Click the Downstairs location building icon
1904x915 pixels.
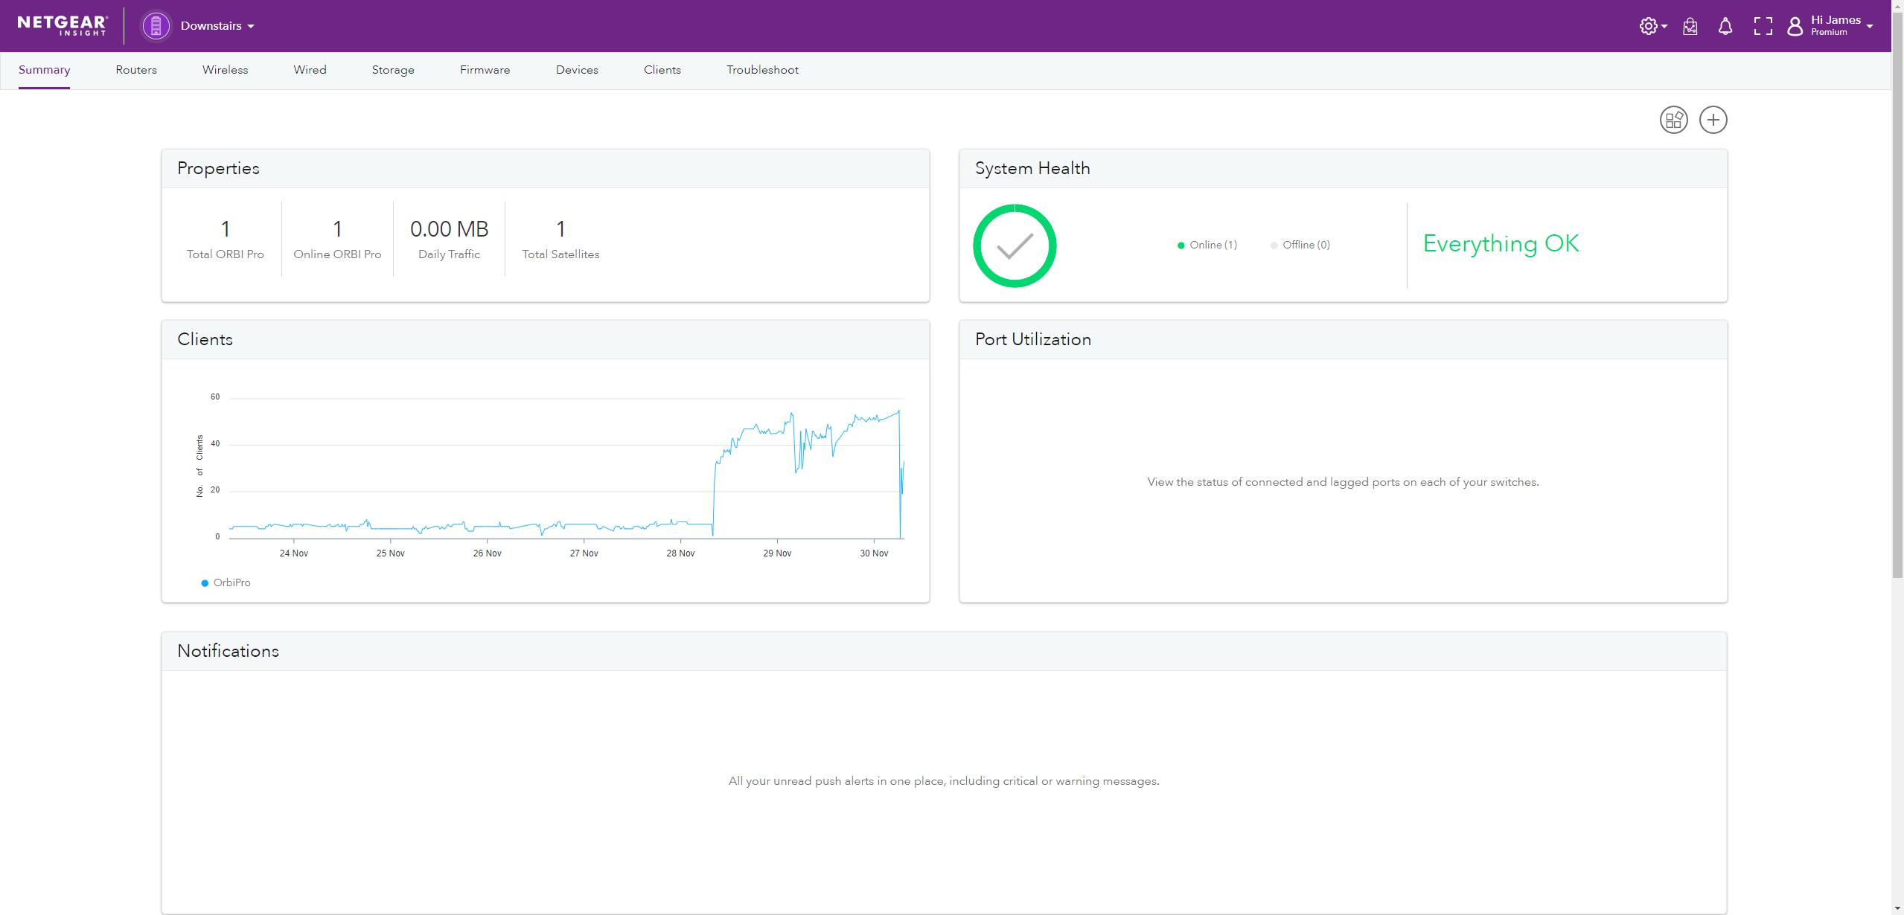coord(156,26)
